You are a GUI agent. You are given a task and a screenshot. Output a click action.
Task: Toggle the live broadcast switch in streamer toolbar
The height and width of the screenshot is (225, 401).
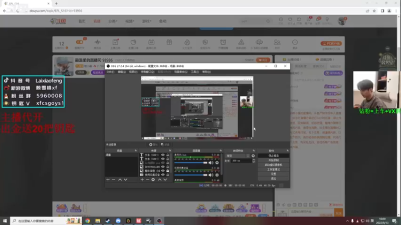point(79,42)
